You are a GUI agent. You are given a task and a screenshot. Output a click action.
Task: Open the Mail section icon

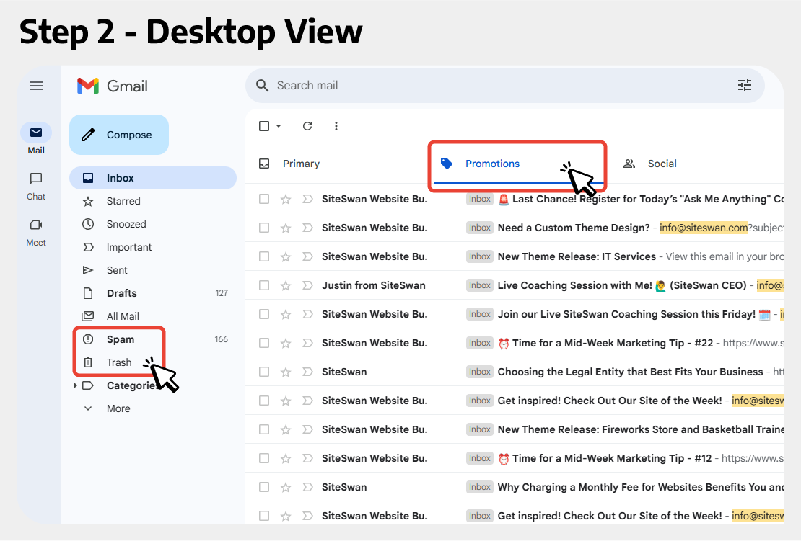tap(36, 133)
